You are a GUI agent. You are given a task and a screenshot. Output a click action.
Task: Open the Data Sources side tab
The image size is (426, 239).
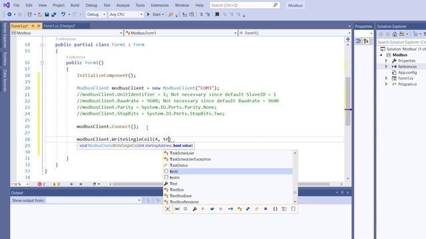[5, 80]
